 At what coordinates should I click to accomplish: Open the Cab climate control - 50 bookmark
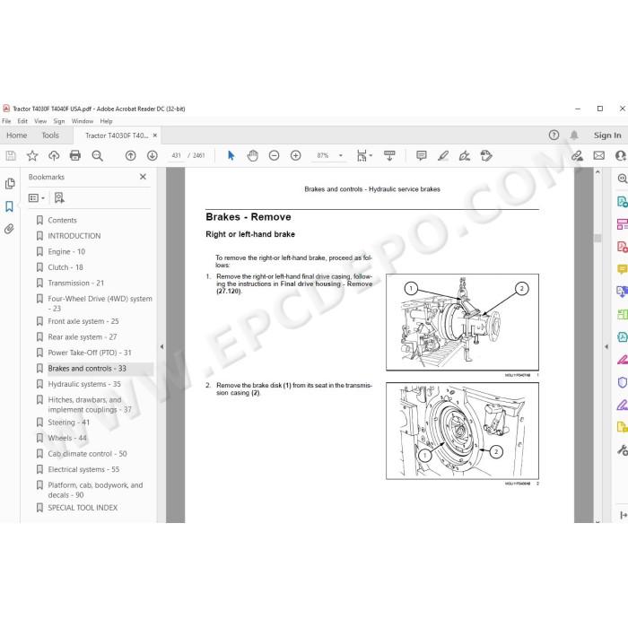point(87,454)
